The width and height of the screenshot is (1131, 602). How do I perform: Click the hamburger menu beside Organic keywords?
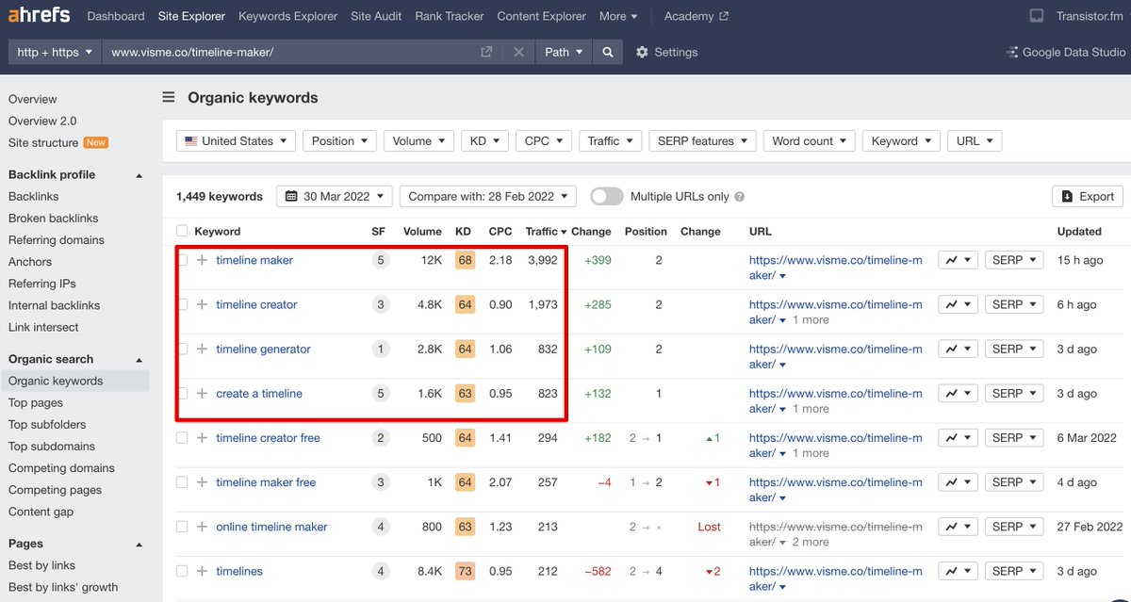pos(169,97)
